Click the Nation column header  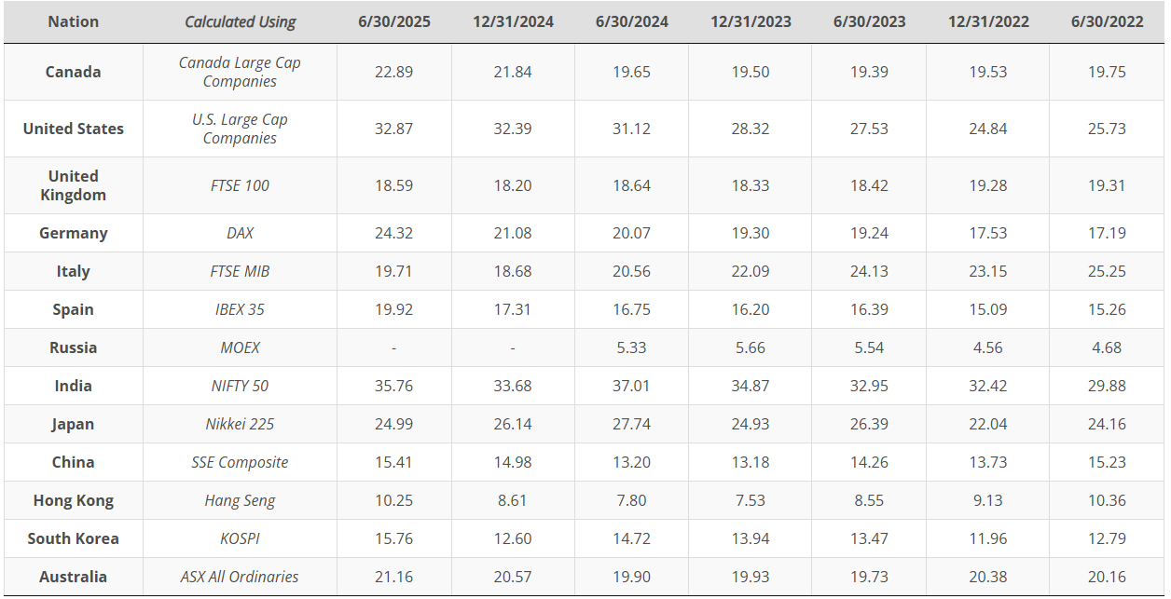tap(73, 21)
